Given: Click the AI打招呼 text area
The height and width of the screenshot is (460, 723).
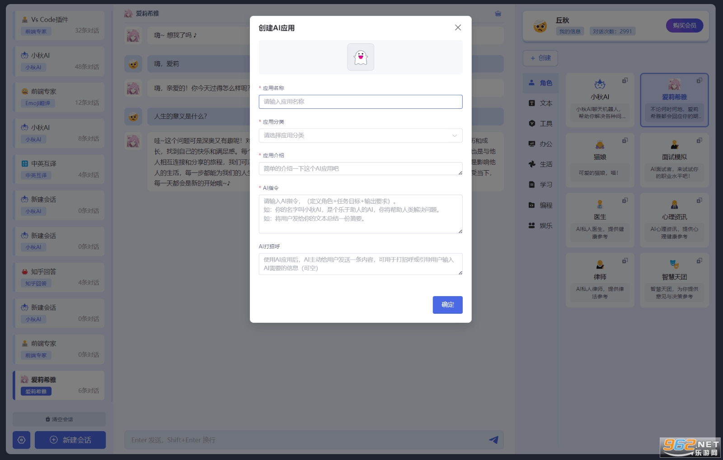Looking at the screenshot, I should (360, 264).
